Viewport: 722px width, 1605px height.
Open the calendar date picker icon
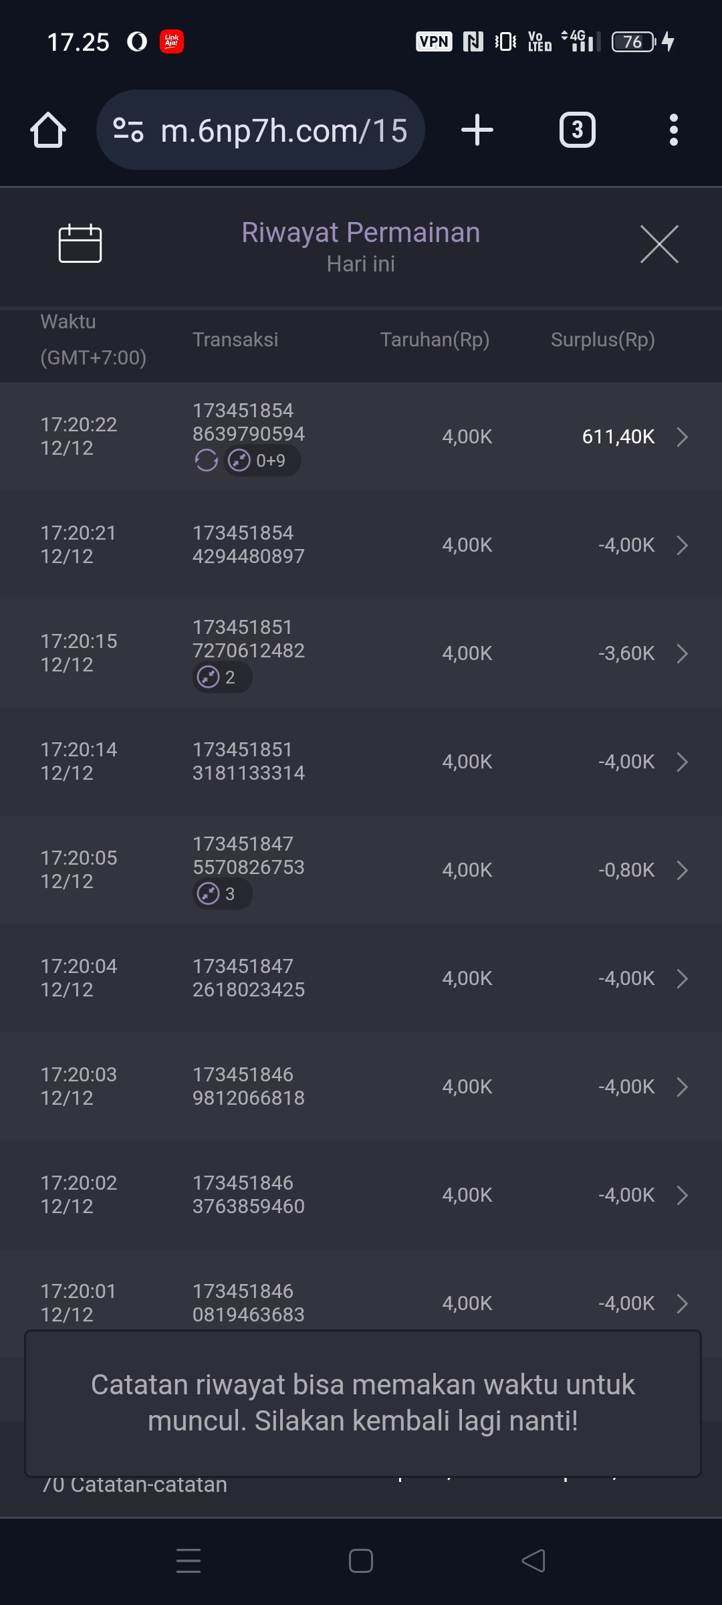(80, 243)
